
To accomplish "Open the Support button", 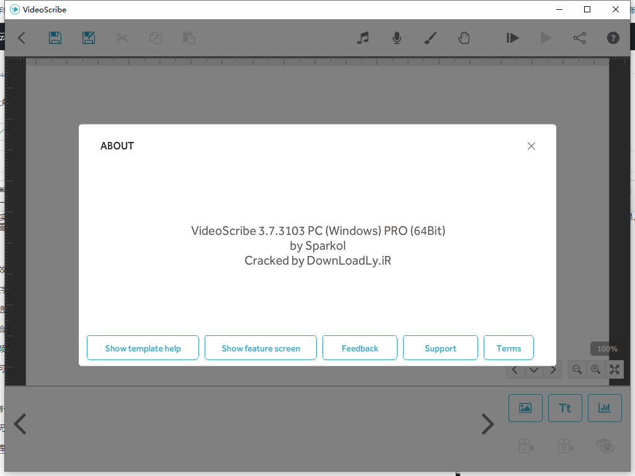I will coord(440,348).
